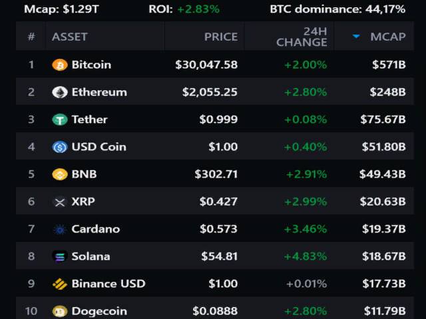Click the USD Coin logo icon
This screenshot has height=319, width=426.
tap(60, 147)
